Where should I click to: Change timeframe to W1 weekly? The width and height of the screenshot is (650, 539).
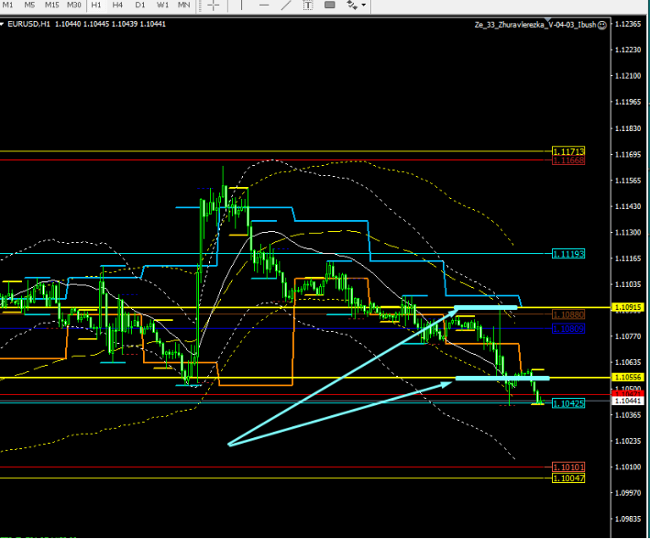[162, 5]
